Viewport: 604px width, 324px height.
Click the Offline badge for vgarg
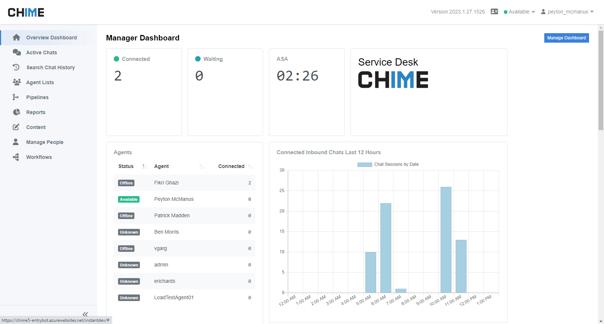126,249
